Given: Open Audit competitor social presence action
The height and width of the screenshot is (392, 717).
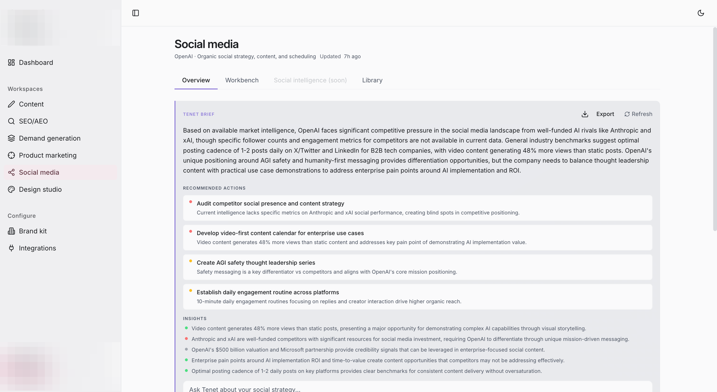Looking at the screenshot, I should tap(417, 208).
